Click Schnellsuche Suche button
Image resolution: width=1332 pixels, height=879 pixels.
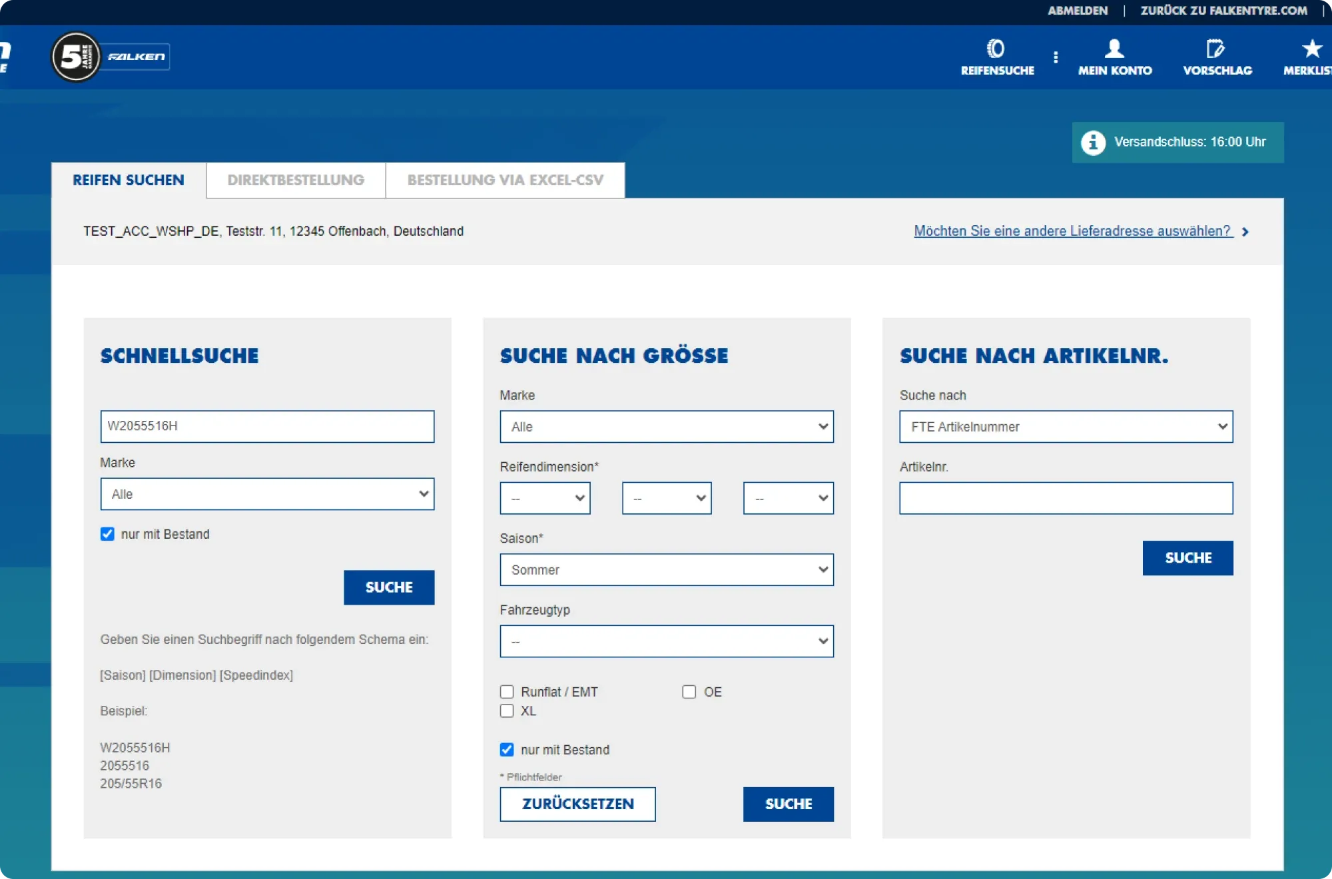(389, 587)
